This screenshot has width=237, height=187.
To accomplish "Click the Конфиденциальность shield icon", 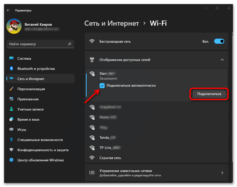I will [11, 150].
